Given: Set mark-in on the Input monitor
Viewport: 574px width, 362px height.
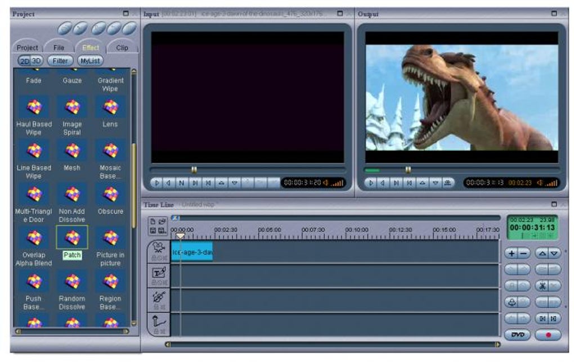Looking at the screenshot, I should tap(222, 183).
